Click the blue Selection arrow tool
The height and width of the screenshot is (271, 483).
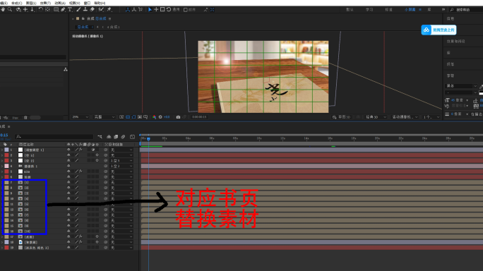[x=150, y=10]
